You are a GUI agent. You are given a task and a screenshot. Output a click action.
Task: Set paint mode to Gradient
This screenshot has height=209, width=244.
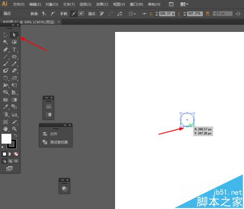tap(10, 154)
